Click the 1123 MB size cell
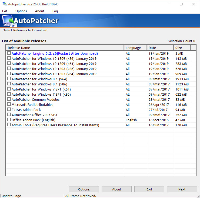Screen dimensions: 200x198 pos(182,84)
